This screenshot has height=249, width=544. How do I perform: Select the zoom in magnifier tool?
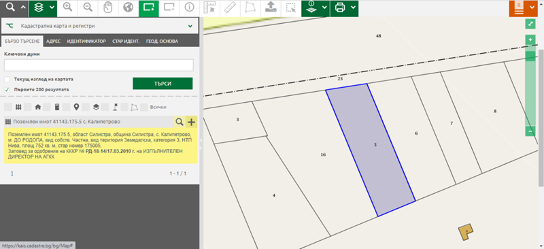pyautogui.click(x=67, y=7)
